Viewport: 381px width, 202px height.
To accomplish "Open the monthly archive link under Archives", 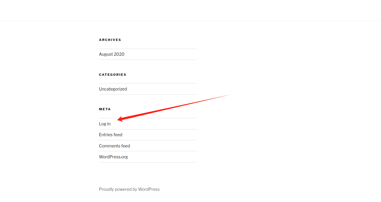I will click(x=112, y=54).
